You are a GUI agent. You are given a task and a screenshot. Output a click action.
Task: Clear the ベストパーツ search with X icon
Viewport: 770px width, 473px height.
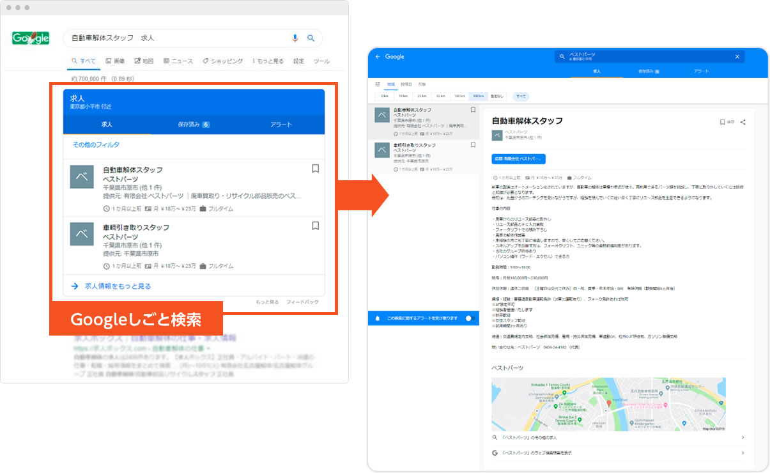click(x=737, y=57)
